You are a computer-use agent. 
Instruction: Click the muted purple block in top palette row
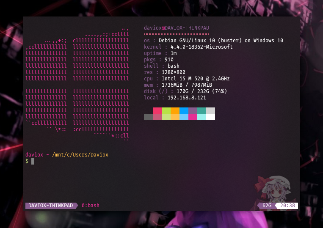pos(193,110)
